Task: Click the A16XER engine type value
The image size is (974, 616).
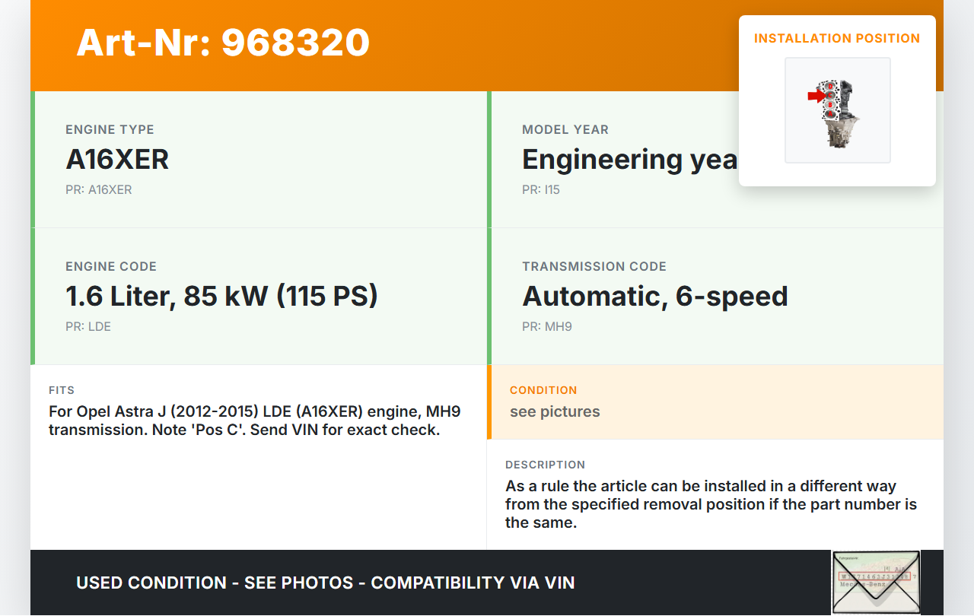Action: 117,160
